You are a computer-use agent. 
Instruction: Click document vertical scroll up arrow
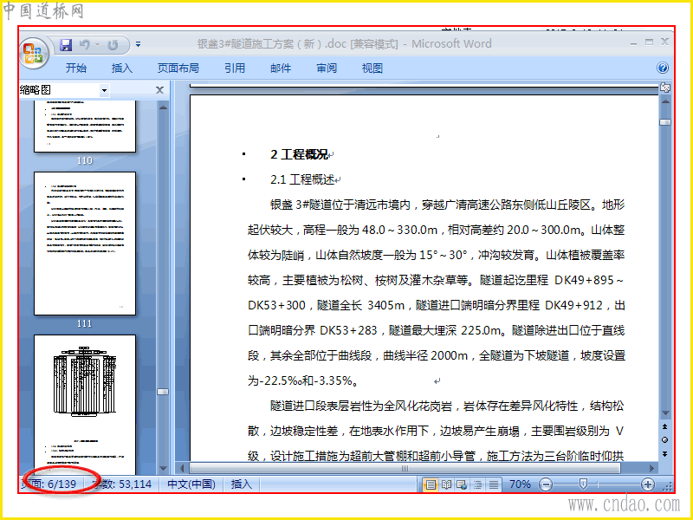click(665, 101)
